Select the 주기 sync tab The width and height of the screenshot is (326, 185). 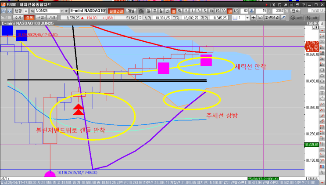click(18, 18)
